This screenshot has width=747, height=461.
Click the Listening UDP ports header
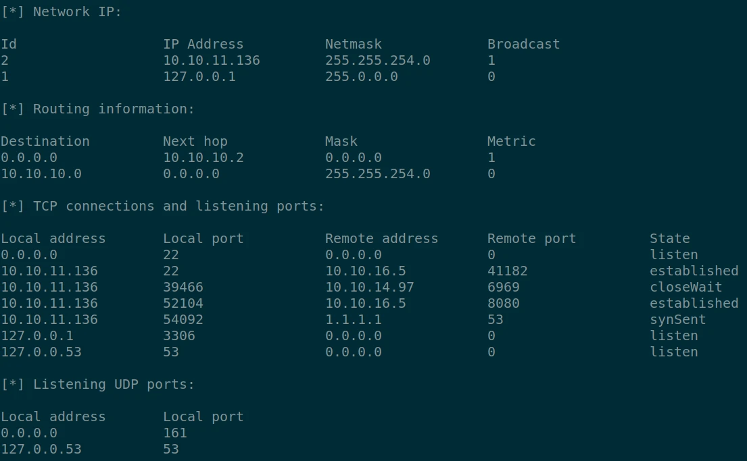coord(97,384)
